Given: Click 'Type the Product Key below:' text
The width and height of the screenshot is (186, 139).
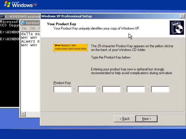Looking at the screenshot, I should pos(111,57).
